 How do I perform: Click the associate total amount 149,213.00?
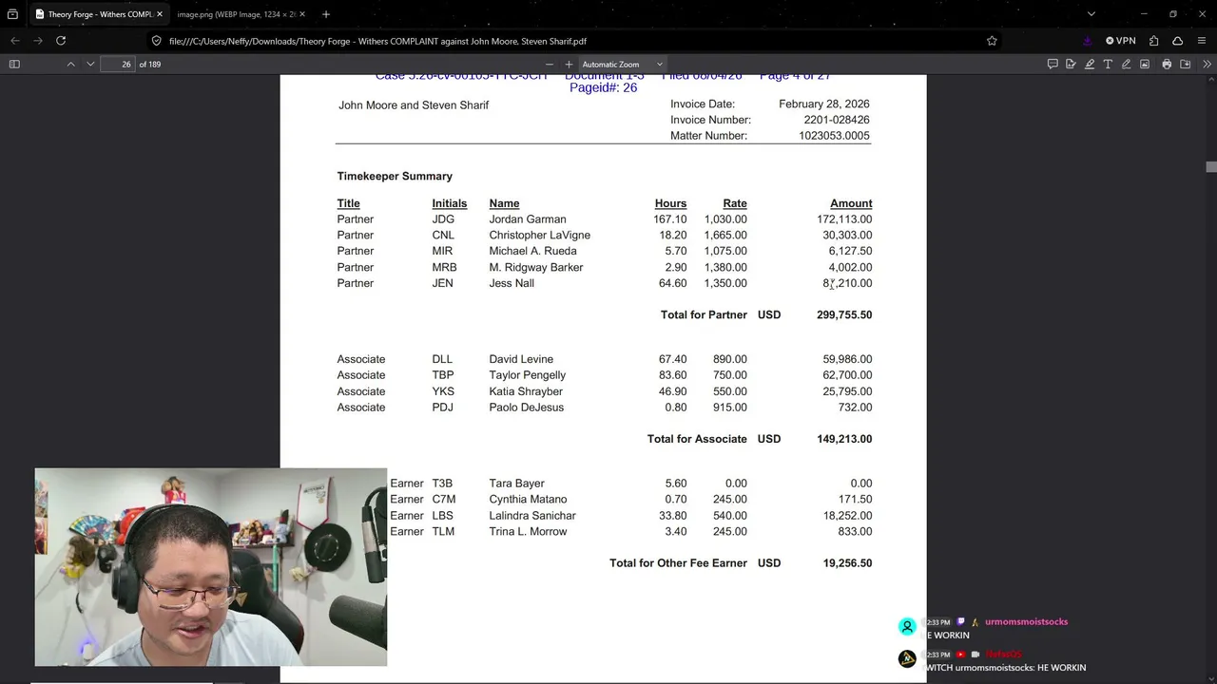(x=844, y=439)
